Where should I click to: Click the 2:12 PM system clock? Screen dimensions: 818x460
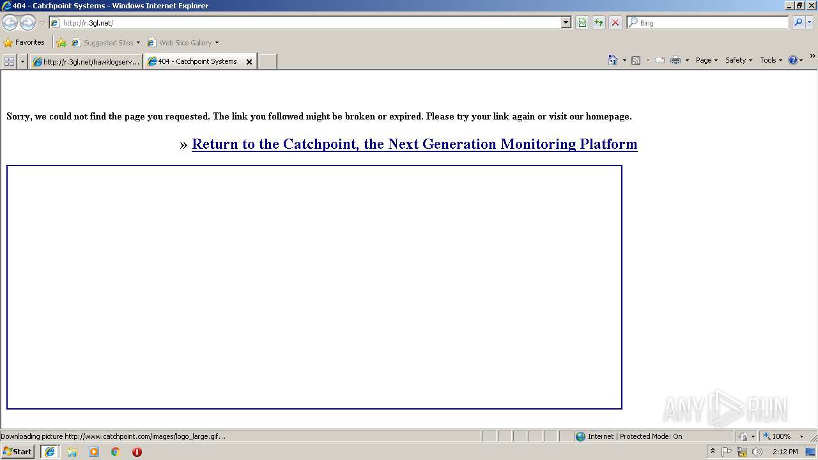(x=785, y=452)
